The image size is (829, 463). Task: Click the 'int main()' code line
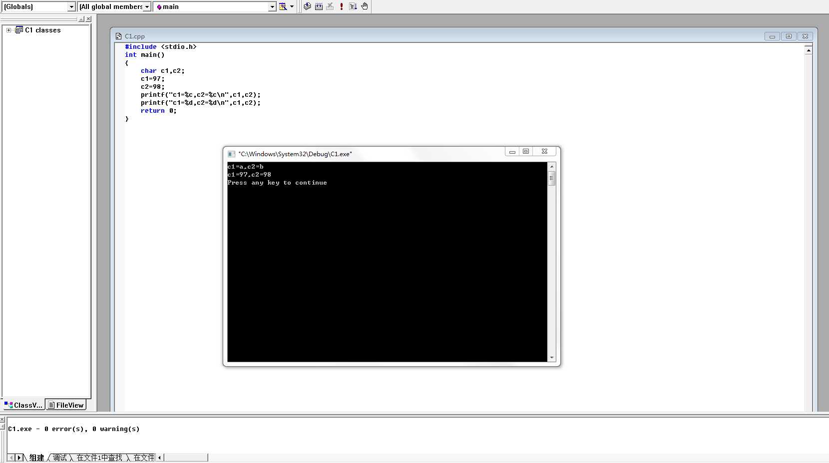(x=145, y=55)
